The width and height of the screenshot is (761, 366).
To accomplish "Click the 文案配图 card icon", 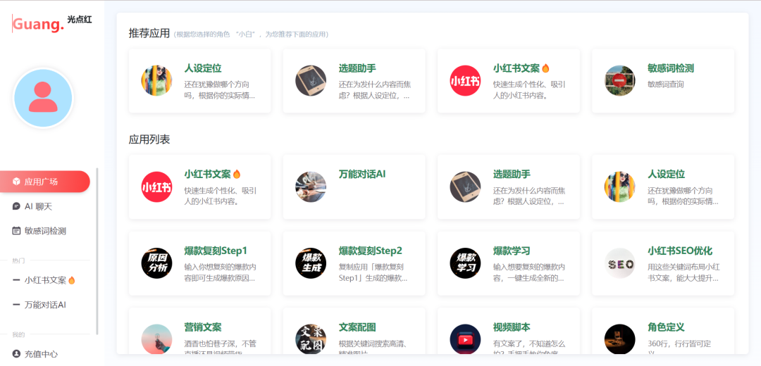I will [311, 339].
